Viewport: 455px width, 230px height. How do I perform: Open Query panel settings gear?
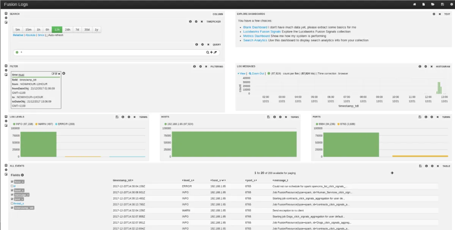[202, 44]
